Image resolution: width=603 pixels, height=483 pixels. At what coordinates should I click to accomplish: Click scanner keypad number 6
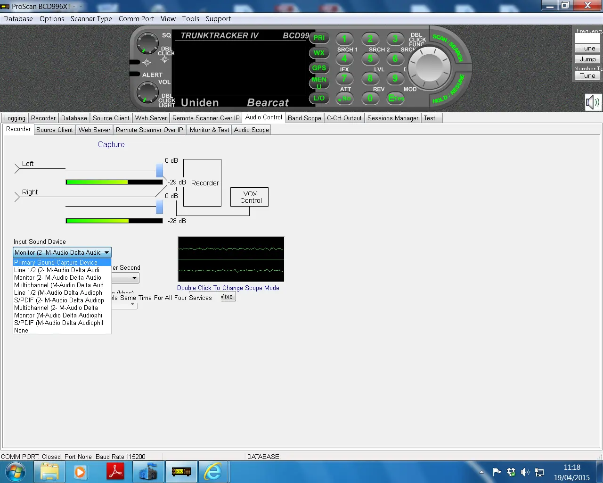(395, 59)
